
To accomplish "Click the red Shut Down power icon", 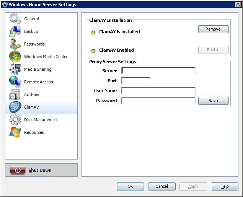I will pos(18,170).
